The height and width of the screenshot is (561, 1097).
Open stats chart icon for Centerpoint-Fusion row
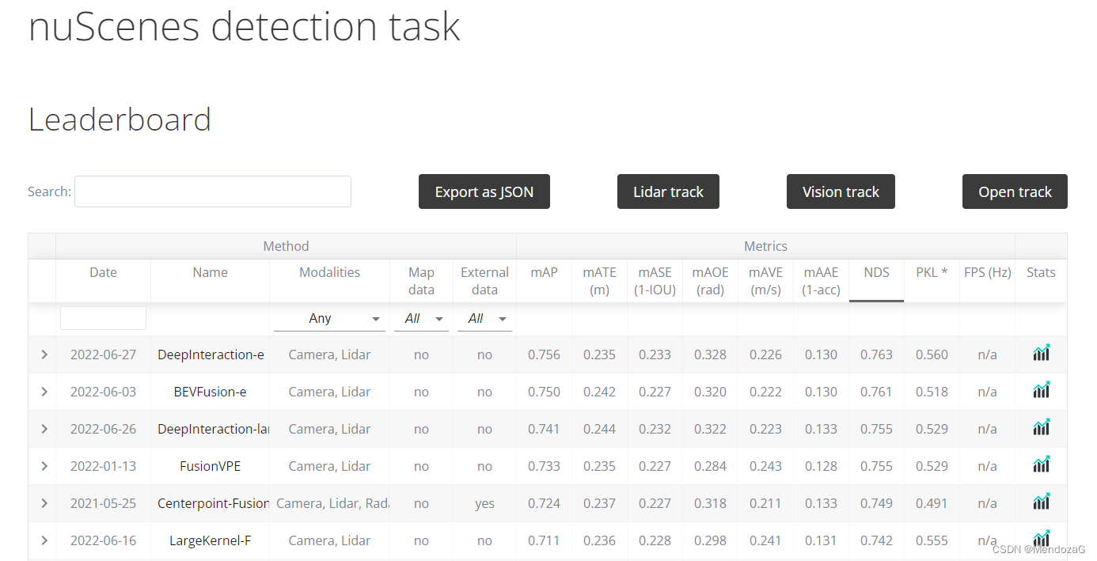(1041, 502)
